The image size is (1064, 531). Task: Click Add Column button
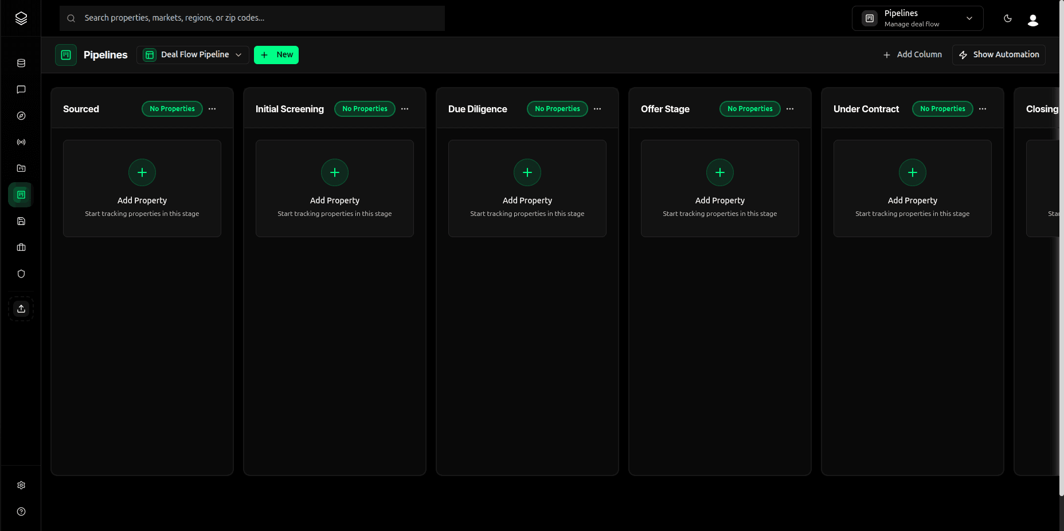click(x=913, y=54)
